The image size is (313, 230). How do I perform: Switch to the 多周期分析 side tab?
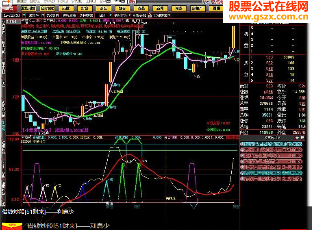coord(4,109)
